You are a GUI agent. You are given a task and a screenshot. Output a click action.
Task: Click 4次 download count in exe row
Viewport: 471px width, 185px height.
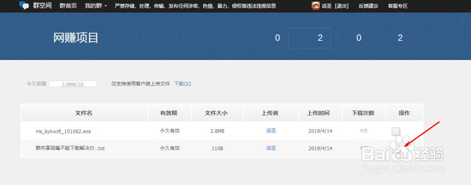point(364,131)
